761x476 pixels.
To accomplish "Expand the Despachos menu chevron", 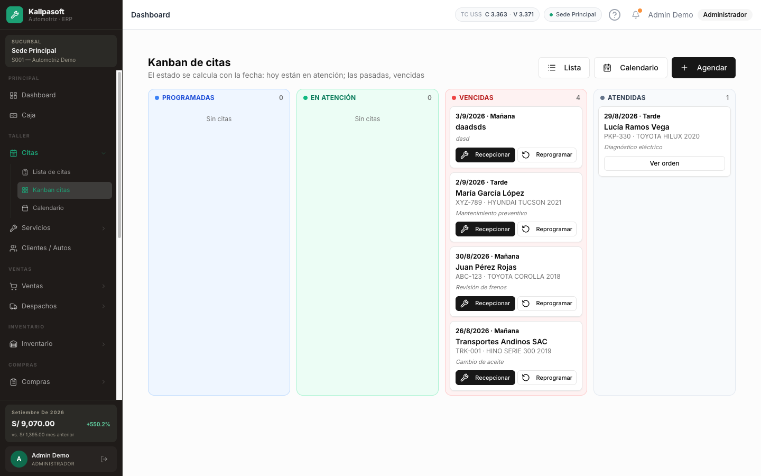I will coord(104,306).
